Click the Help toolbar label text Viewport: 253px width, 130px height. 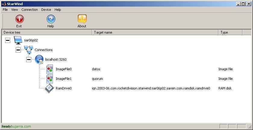51,26
